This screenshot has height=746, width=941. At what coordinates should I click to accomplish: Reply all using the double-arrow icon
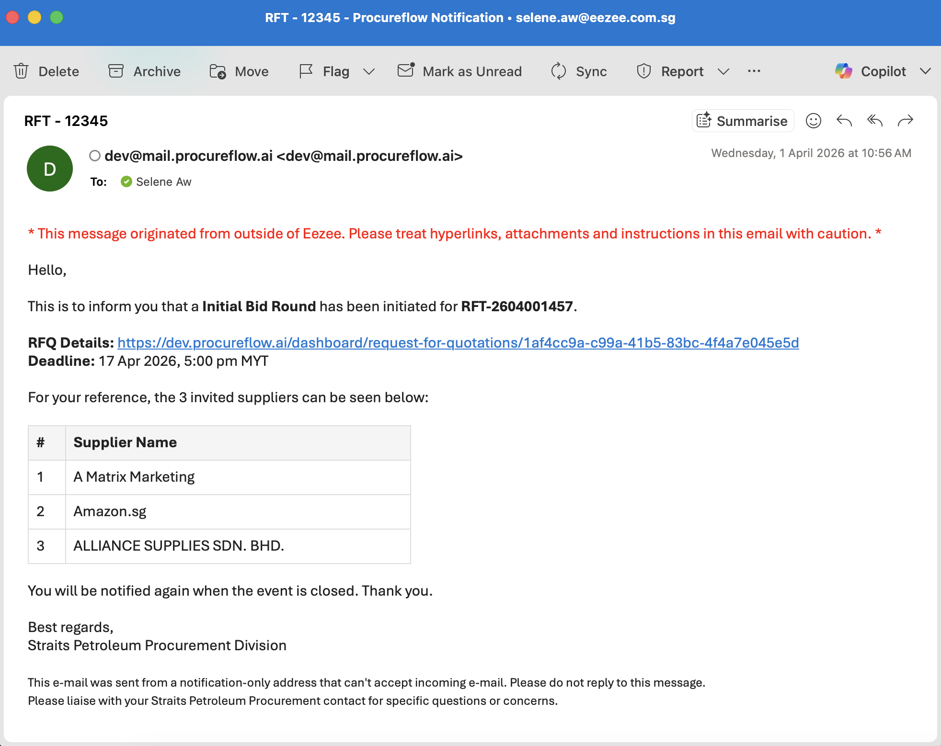(874, 121)
